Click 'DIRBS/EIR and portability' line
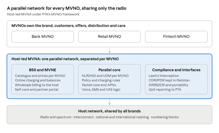The width and height of the screenshot is (219, 133). point(168,85)
